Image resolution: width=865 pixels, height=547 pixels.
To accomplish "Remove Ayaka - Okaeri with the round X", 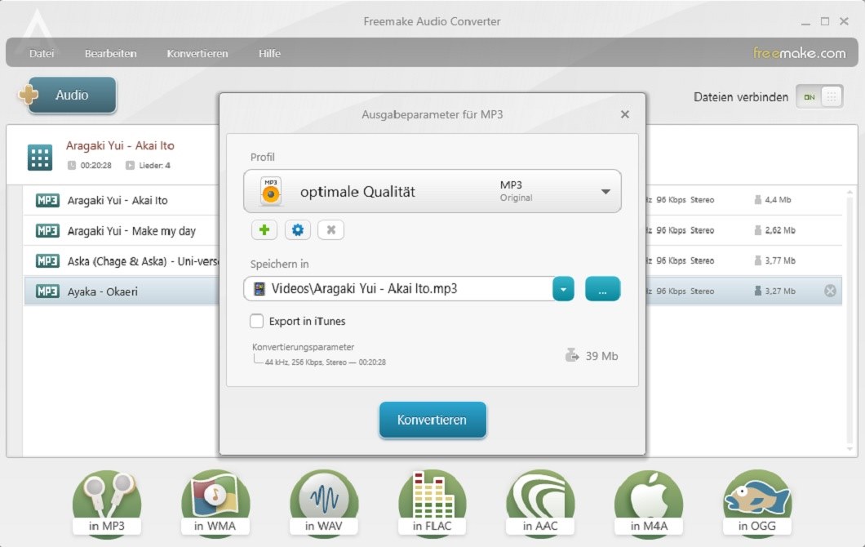I will (830, 291).
